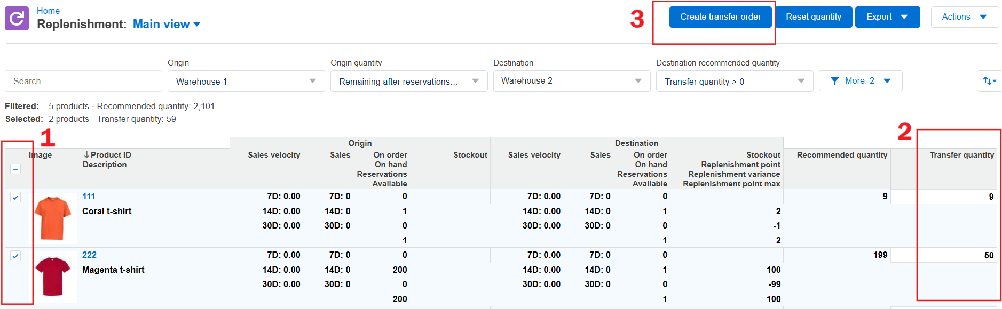The image size is (1002, 309).
Task: Switch view via Main view selector
Action: coord(167,24)
